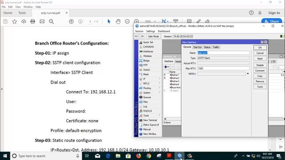This screenshot has height=160, width=285.
Task: Cancel the New Interface dialog
Action: pos(260,53)
